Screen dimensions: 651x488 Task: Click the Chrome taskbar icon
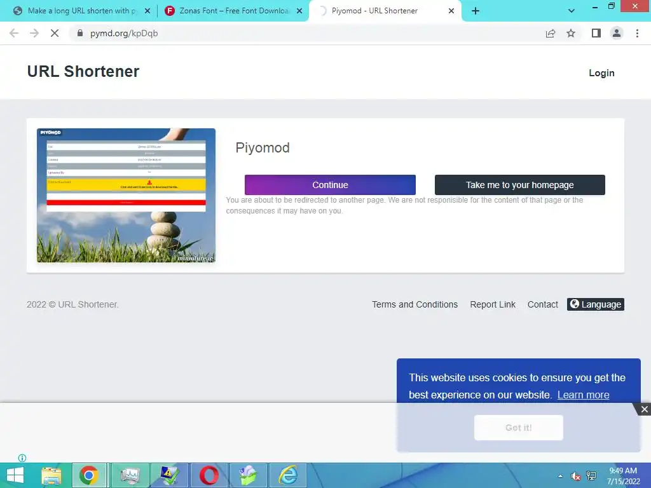point(89,475)
